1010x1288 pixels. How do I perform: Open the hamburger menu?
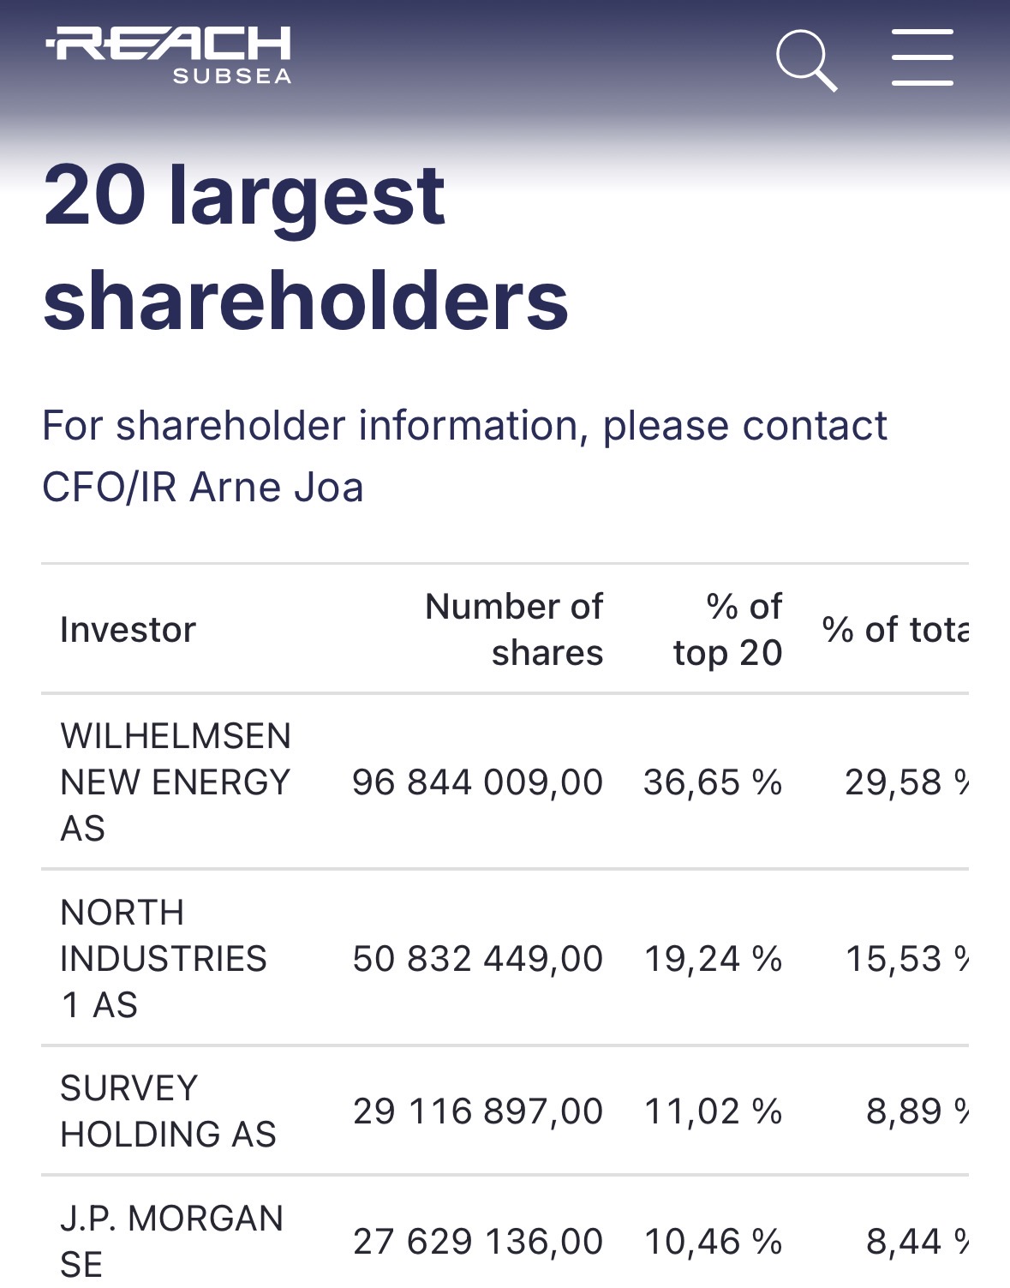click(922, 57)
